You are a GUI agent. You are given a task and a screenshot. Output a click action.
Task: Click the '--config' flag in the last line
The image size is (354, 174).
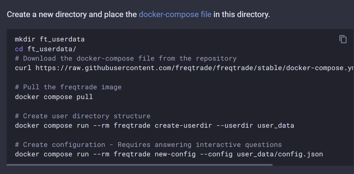click(216, 154)
